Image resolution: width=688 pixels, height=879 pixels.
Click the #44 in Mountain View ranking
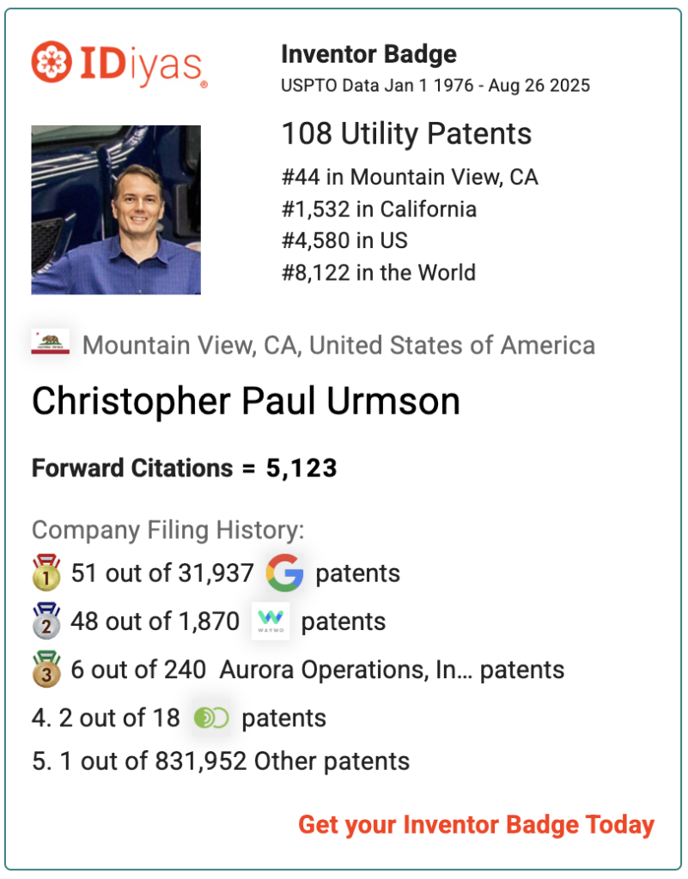410,177
